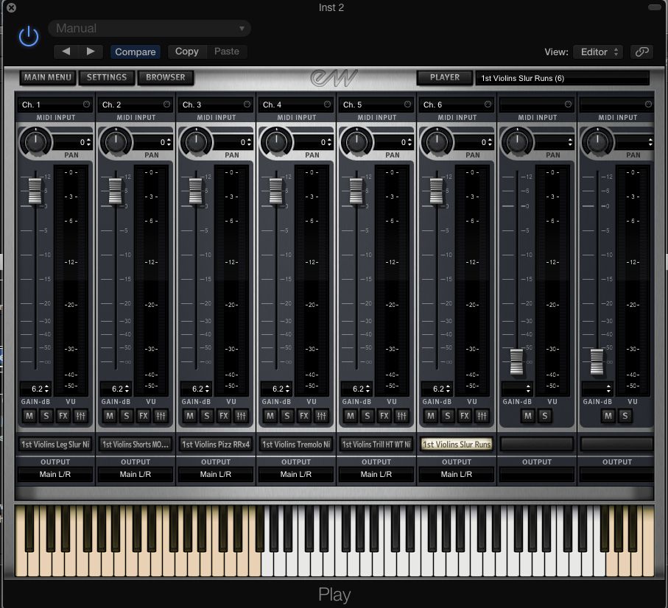Open the View Editor dropdown
Screen dimensions: 668x608
click(598, 52)
